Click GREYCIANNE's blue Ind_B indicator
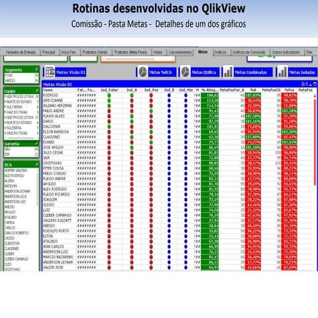 pyautogui.click(x=169, y=101)
